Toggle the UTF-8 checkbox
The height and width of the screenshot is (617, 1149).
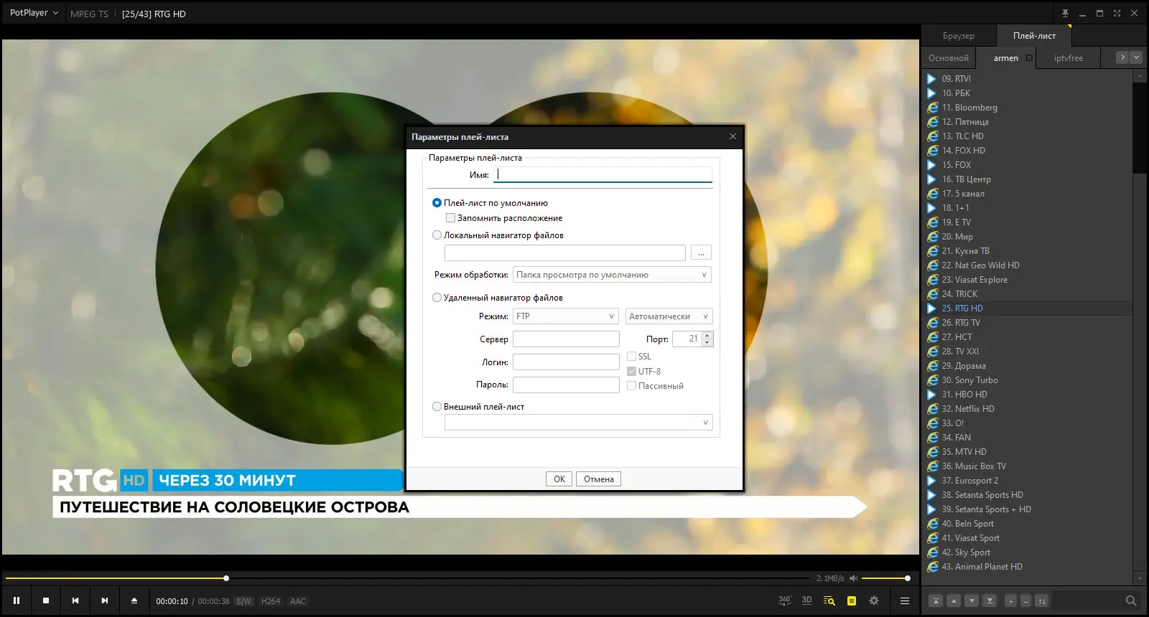[x=631, y=372]
